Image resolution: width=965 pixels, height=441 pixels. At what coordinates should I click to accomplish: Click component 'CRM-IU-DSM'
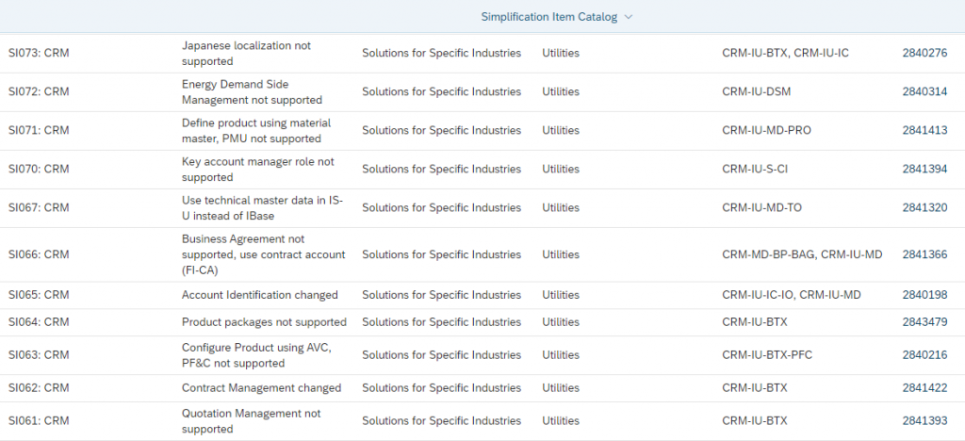757,91
